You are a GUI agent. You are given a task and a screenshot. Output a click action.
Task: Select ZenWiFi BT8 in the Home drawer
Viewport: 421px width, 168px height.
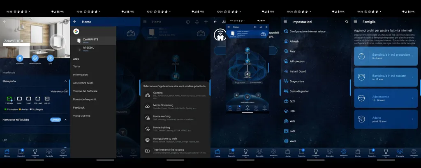tap(93, 41)
